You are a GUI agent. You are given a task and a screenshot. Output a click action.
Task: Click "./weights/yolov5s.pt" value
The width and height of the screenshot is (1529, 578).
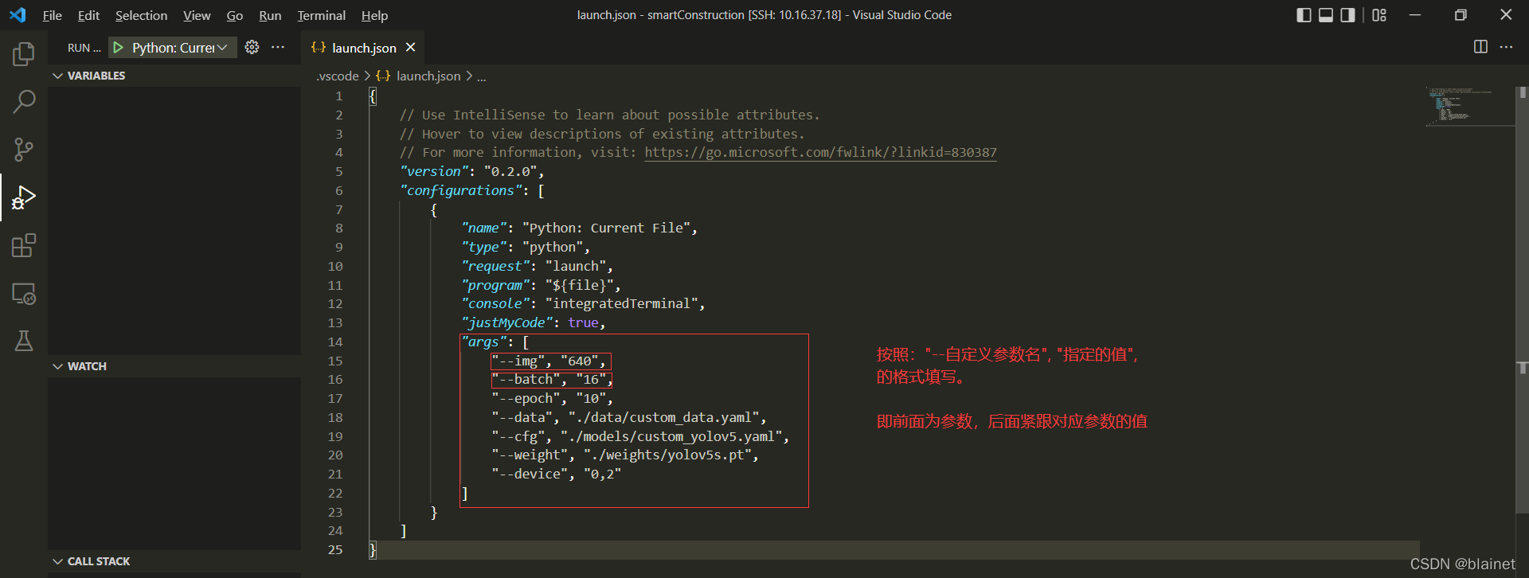(667, 455)
